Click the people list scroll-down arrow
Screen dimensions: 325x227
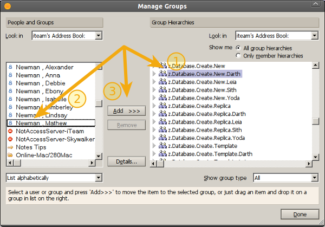tap(99, 156)
